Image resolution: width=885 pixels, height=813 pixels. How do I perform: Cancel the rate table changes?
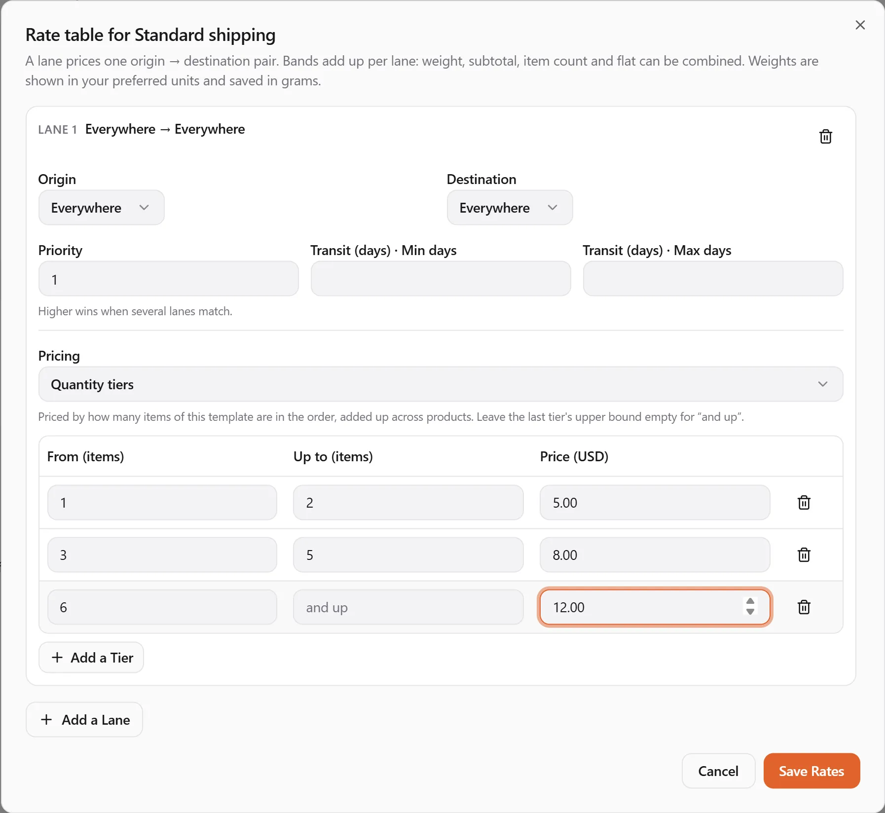pyautogui.click(x=718, y=771)
